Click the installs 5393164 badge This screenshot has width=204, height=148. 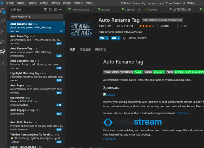click(154, 72)
